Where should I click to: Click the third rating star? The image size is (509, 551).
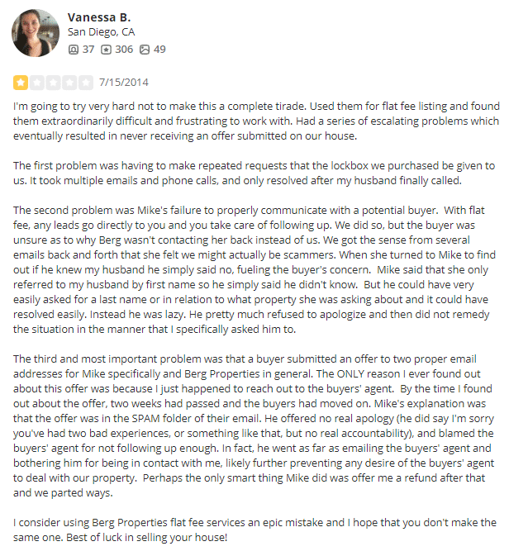(x=53, y=83)
